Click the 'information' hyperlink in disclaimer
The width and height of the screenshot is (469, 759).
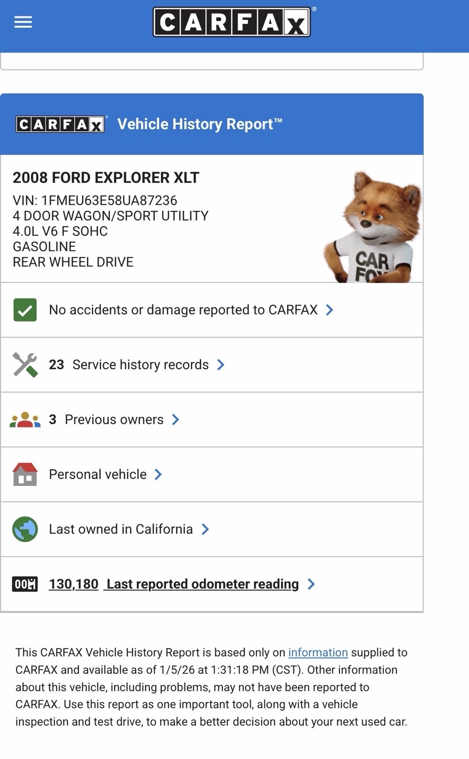coord(318,653)
